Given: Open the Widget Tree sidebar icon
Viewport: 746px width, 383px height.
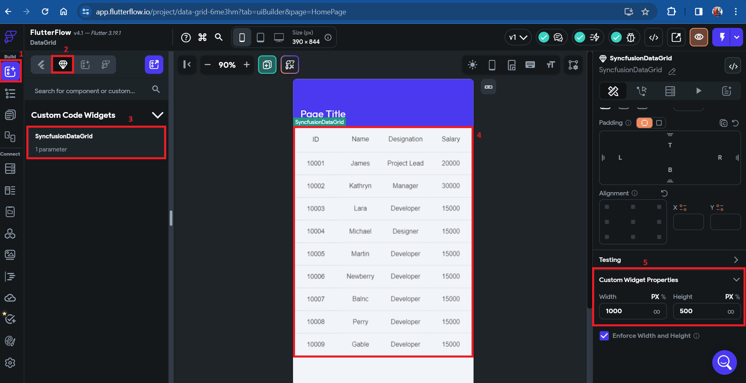Looking at the screenshot, I should pos(10,94).
